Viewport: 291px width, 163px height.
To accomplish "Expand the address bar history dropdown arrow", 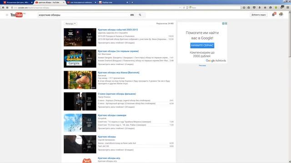I will [180, 8].
